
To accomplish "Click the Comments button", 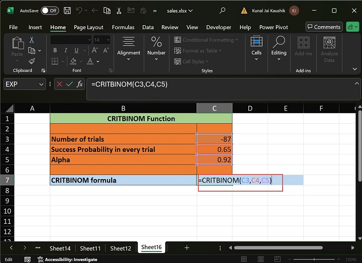I will pos(324,27).
